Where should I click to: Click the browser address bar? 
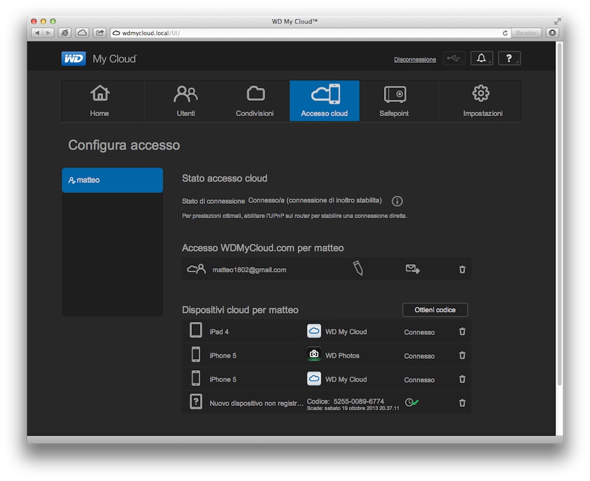(x=311, y=33)
